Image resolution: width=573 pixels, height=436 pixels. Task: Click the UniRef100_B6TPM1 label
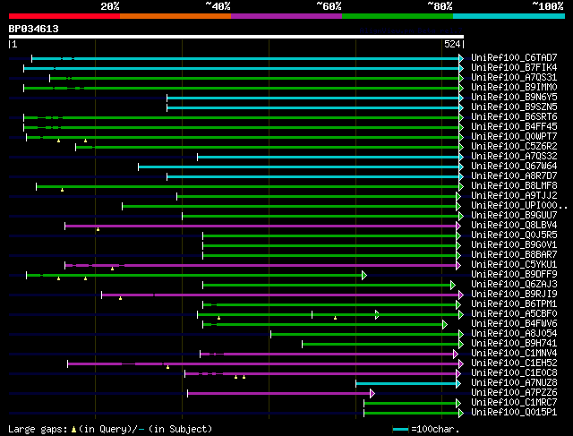click(x=514, y=304)
